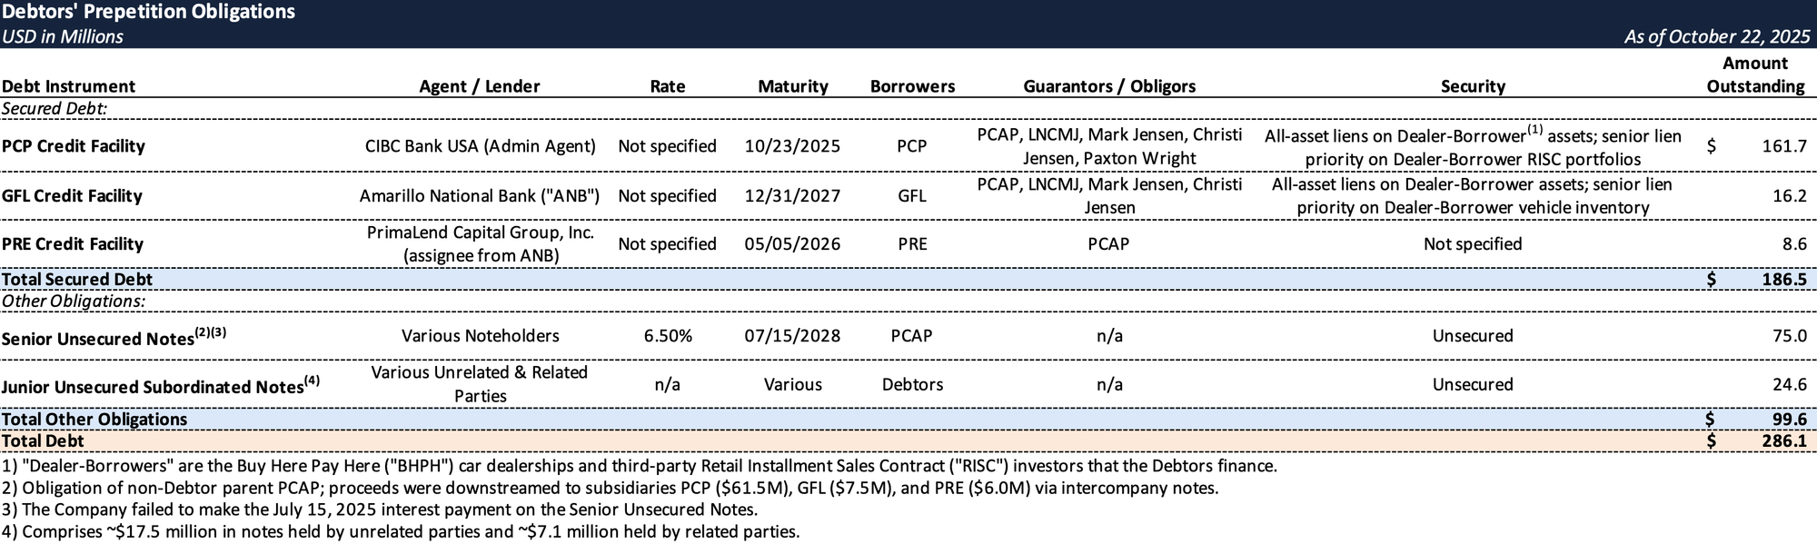The height and width of the screenshot is (544, 1817).
Task: Select the Rate column header
Action: 667,86
